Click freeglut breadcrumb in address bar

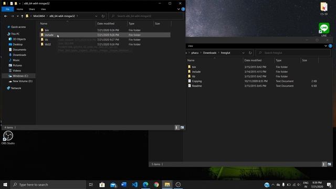pos(225,53)
